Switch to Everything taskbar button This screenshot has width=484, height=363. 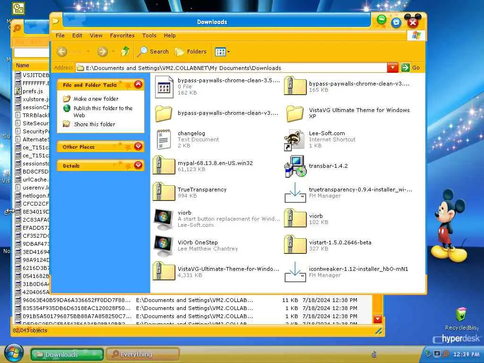(142, 354)
